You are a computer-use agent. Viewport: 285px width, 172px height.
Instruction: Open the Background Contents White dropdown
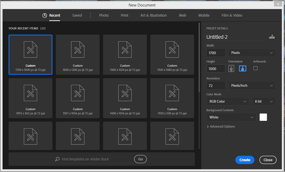click(231, 117)
